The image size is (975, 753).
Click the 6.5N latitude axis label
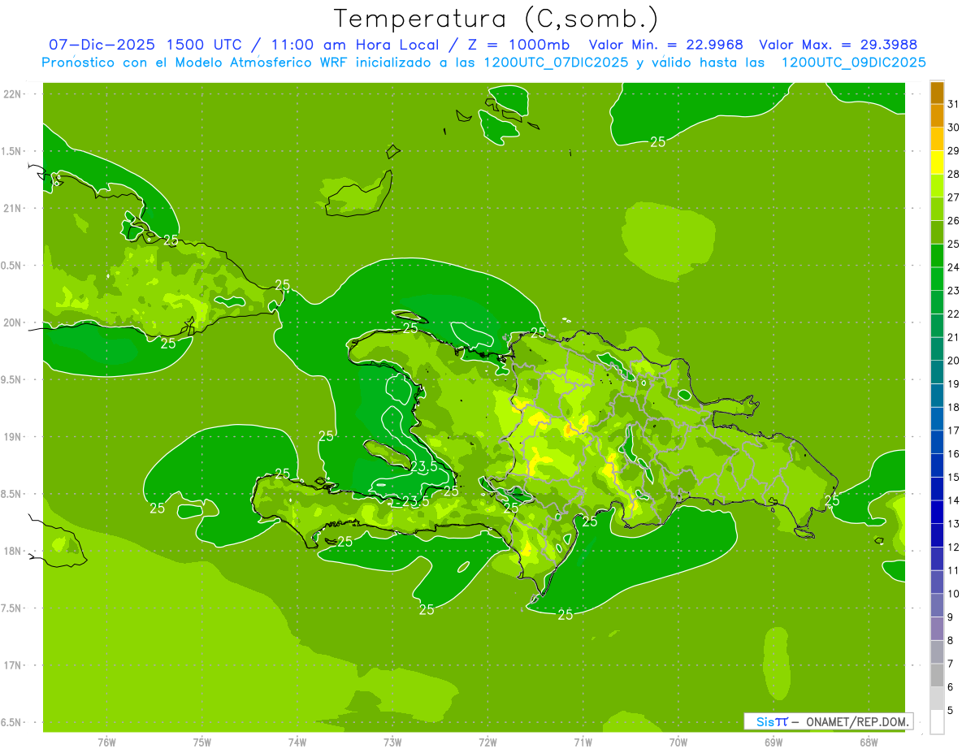(x=13, y=722)
